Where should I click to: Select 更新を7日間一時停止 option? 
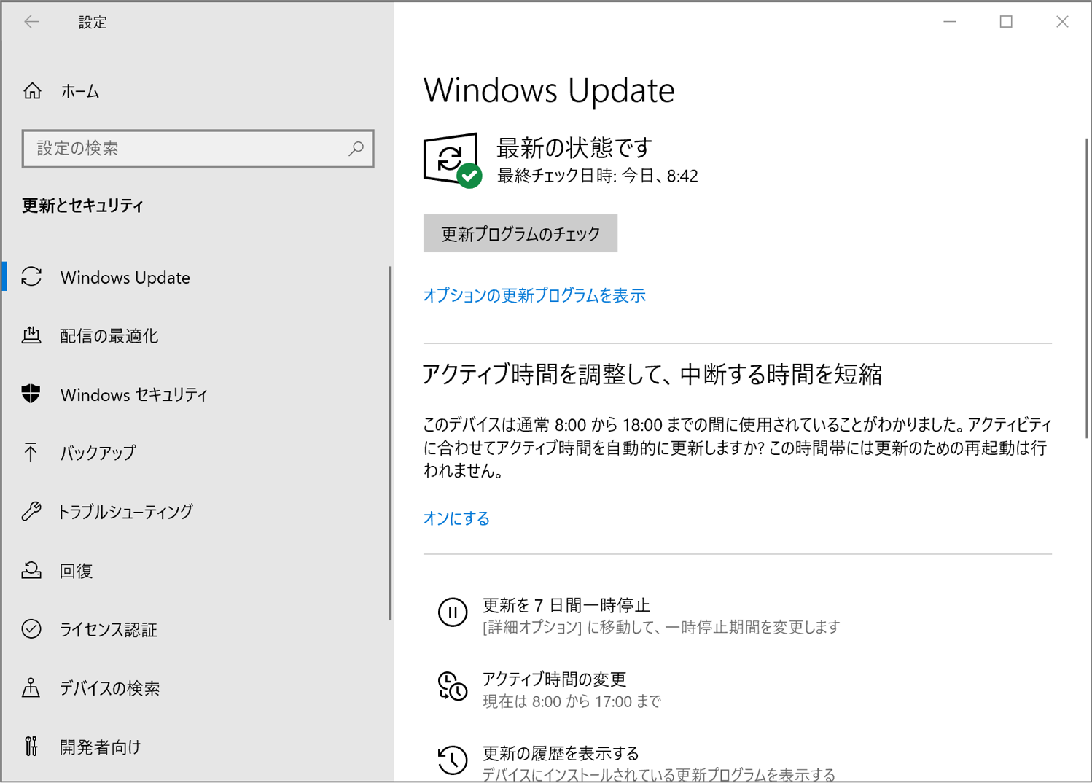click(660, 615)
